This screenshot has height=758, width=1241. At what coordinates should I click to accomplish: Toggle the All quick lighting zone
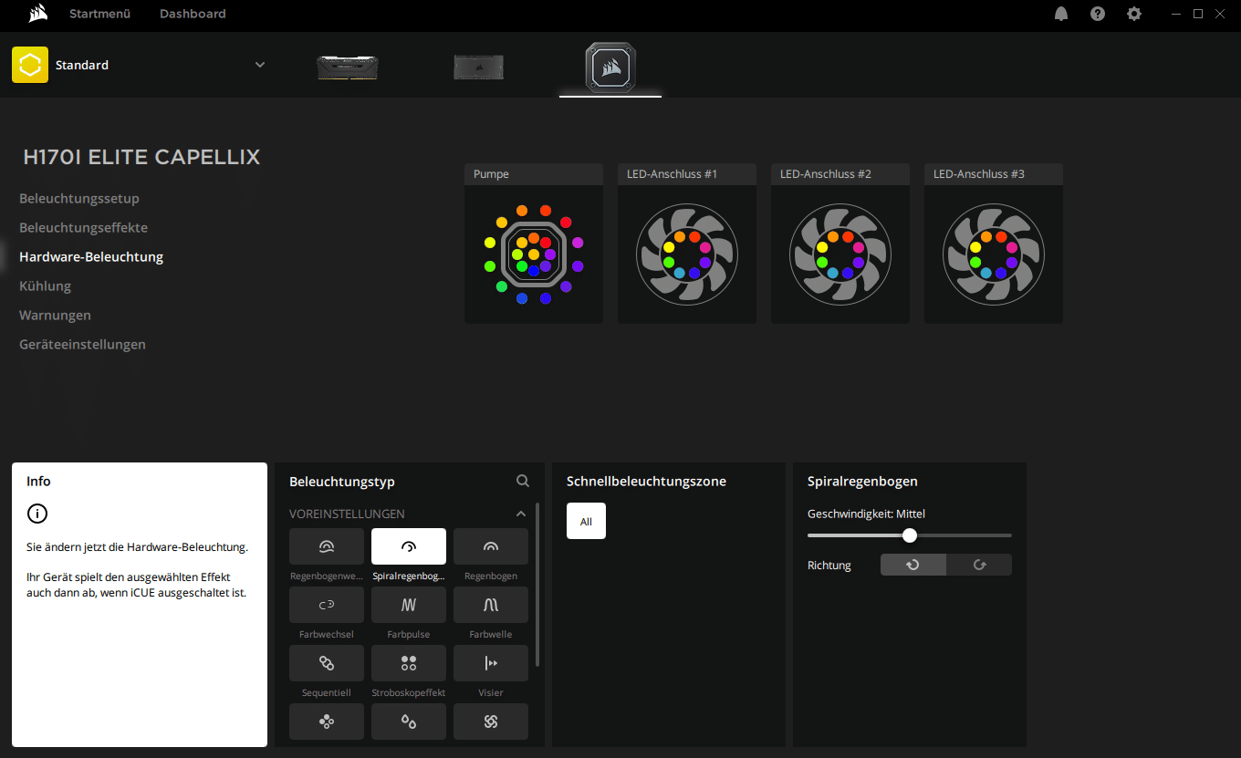[586, 521]
